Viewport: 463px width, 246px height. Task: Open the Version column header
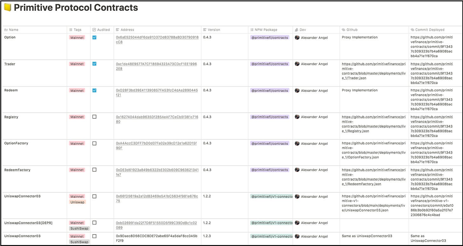click(225, 30)
